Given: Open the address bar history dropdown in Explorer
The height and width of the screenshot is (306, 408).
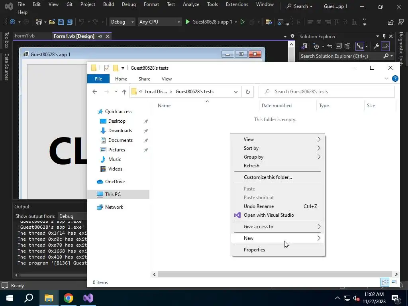Looking at the screenshot, I should (236, 92).
